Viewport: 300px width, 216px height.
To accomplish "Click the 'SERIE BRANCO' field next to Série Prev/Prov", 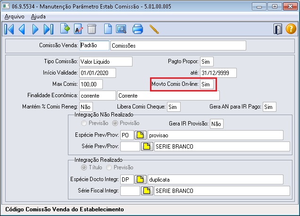I will [222, 146].
